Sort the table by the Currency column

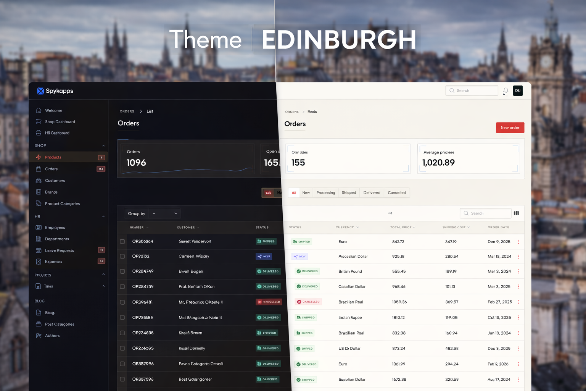[346, 227]
